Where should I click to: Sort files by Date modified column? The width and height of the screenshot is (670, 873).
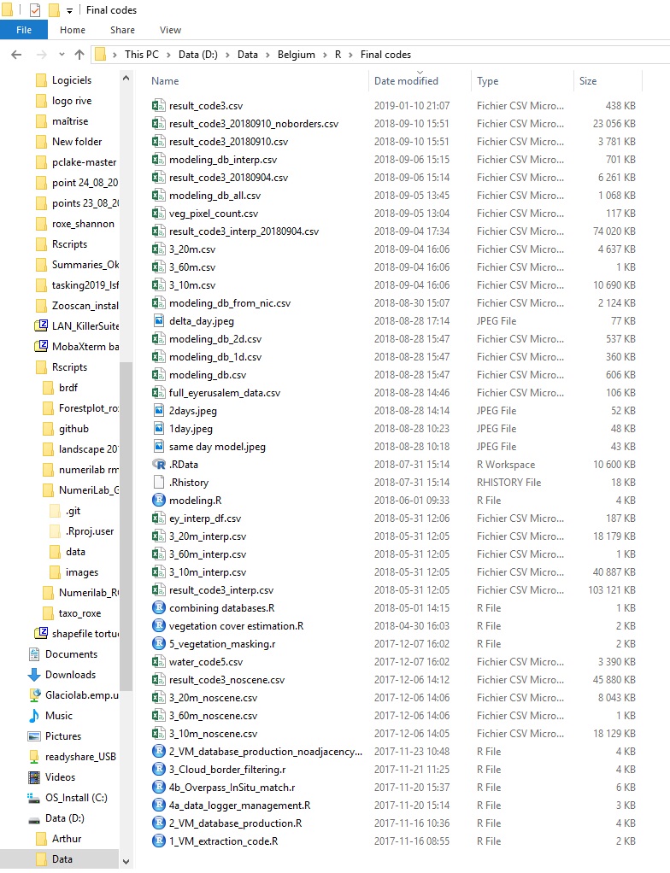tap(406, 81)
